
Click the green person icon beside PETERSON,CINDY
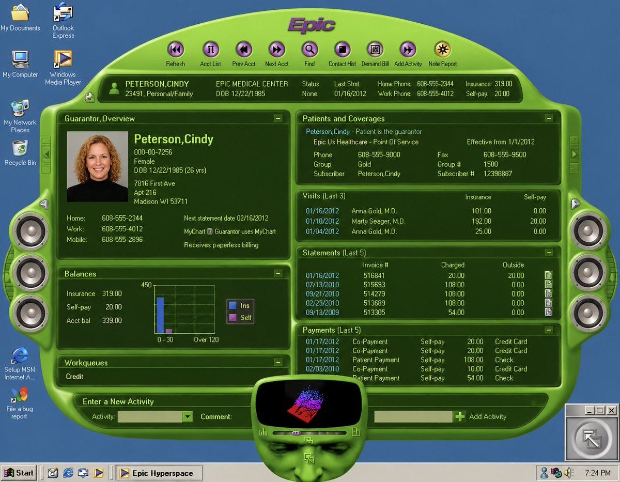pyautogui.click(x=114, y=88)
